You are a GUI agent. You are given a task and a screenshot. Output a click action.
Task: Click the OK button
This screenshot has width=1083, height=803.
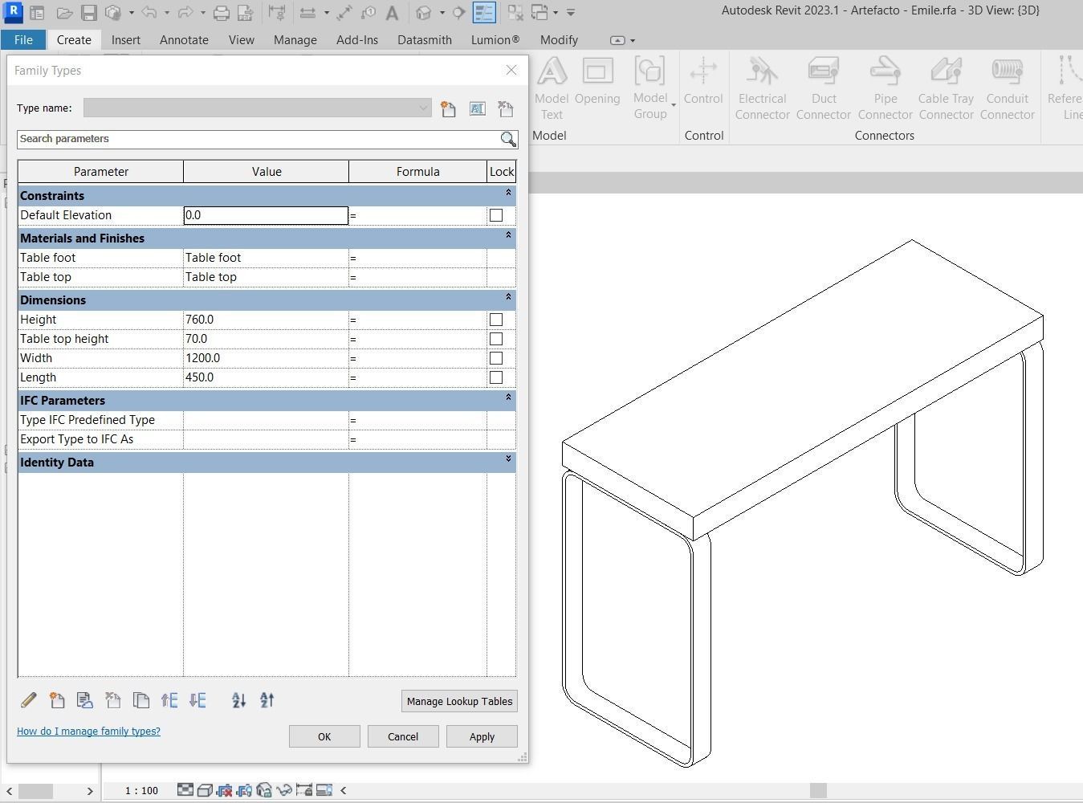324,736
